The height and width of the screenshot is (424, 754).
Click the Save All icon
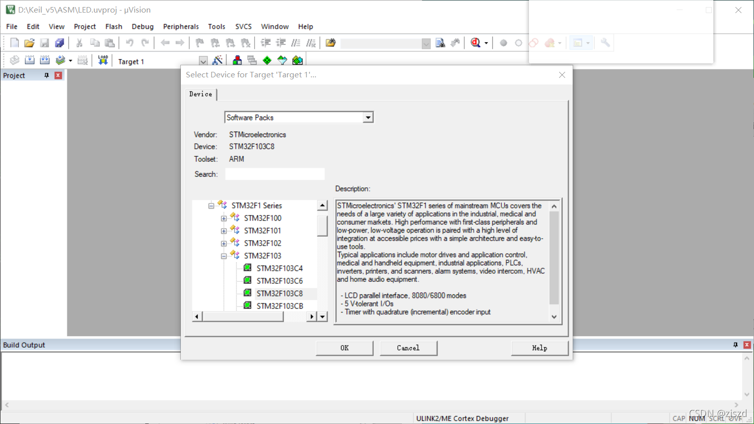coord(59,43)
